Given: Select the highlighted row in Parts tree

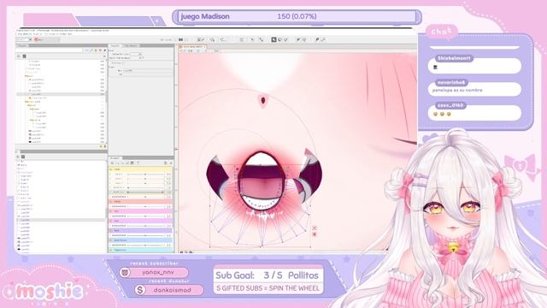Looking at the screenshot, I should [x=61, y=94].
